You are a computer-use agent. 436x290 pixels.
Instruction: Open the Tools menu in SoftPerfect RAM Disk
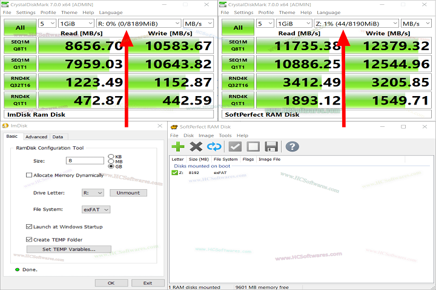225,135
